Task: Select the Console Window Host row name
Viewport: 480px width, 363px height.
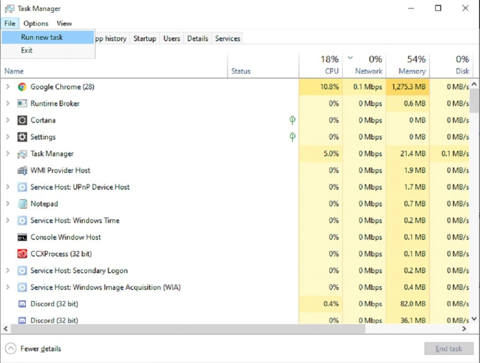Action: [66, 237]
